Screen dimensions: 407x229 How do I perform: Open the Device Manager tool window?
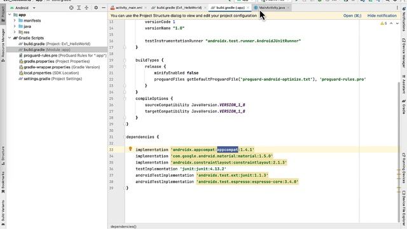(x=404, y=53)
